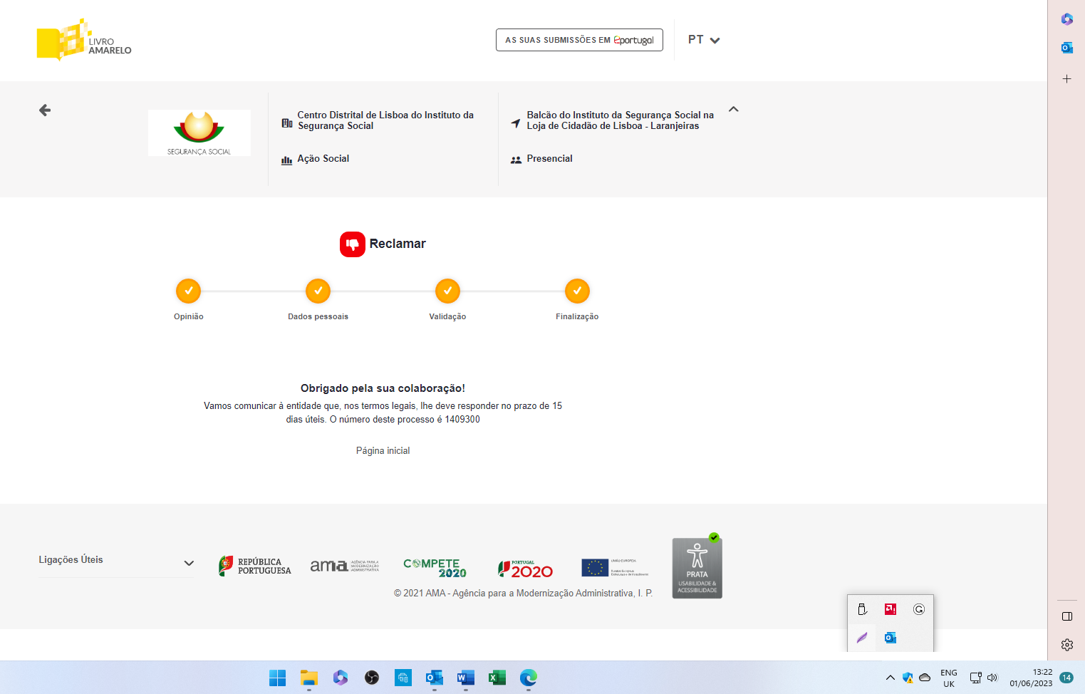Click Centro Distrital de Lisboa entity name

coord(385,120)
